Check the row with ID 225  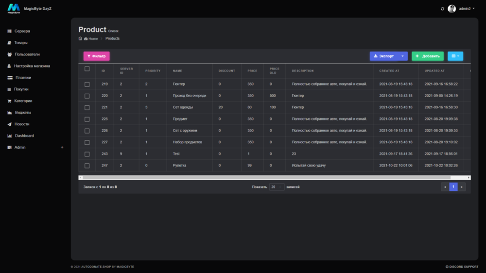click(87, 119)
